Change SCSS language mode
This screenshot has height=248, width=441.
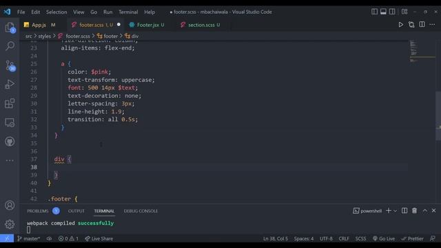click(x=360, y=238)
